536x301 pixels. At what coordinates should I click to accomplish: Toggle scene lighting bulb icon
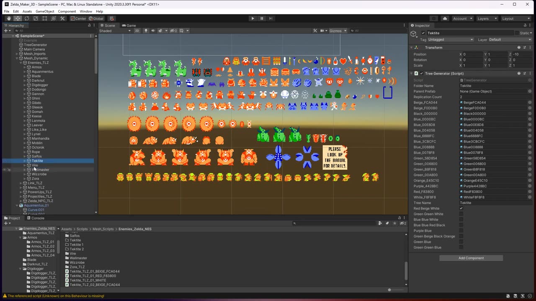(146, 31)
